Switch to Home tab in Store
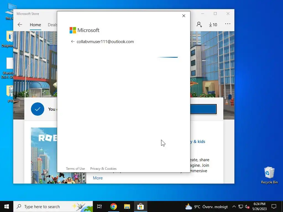The height and width of the screenshot is (212, 283). pyautogui.click(x=35, y=25)
